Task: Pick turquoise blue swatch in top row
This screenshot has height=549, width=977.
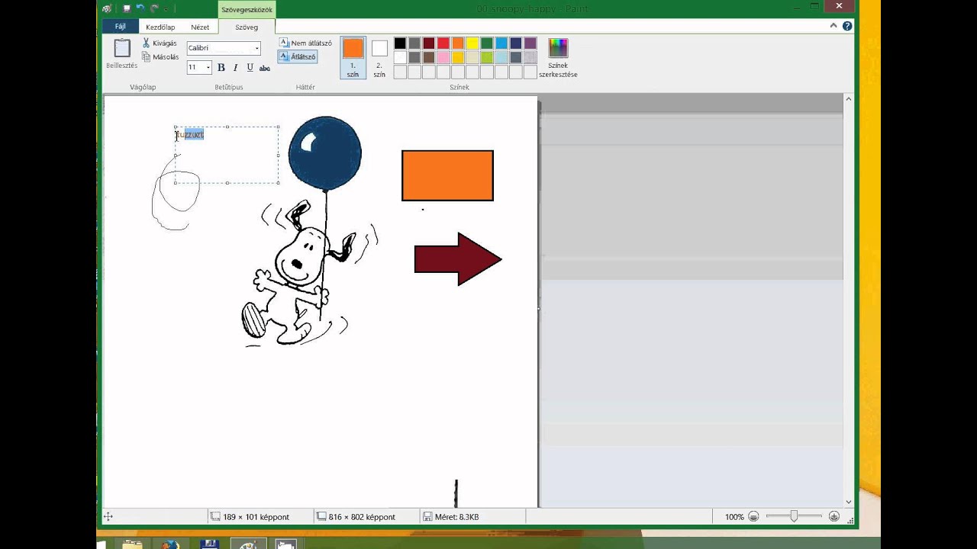Action: [x=501, y=43]
